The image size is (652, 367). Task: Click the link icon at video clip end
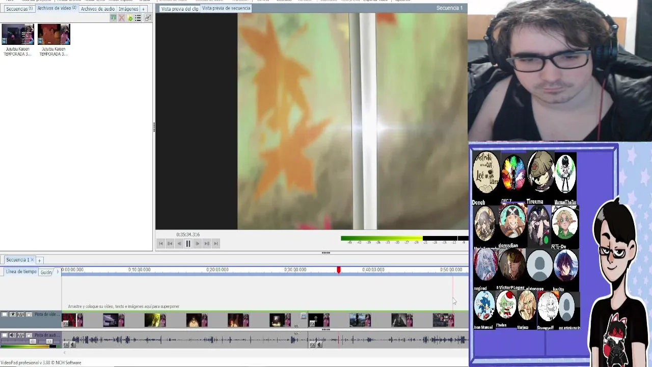point(296,326)
